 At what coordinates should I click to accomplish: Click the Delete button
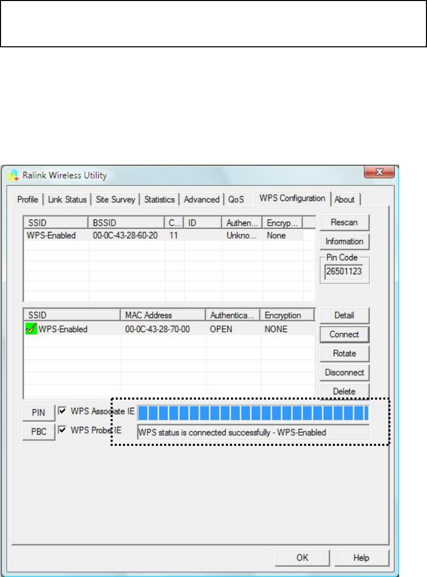pos(344,391)
